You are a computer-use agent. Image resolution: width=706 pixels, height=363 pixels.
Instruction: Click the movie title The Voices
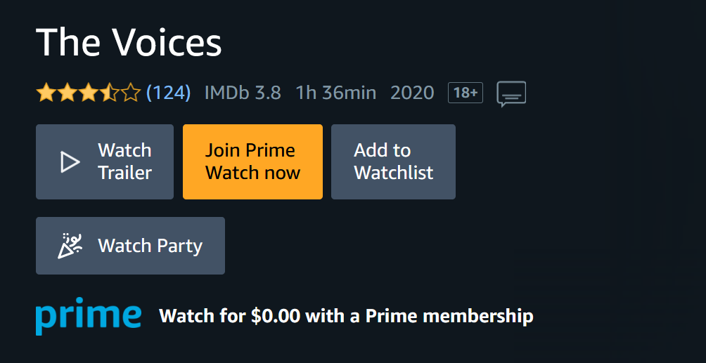pyautogui.click(x=129, y=42)
